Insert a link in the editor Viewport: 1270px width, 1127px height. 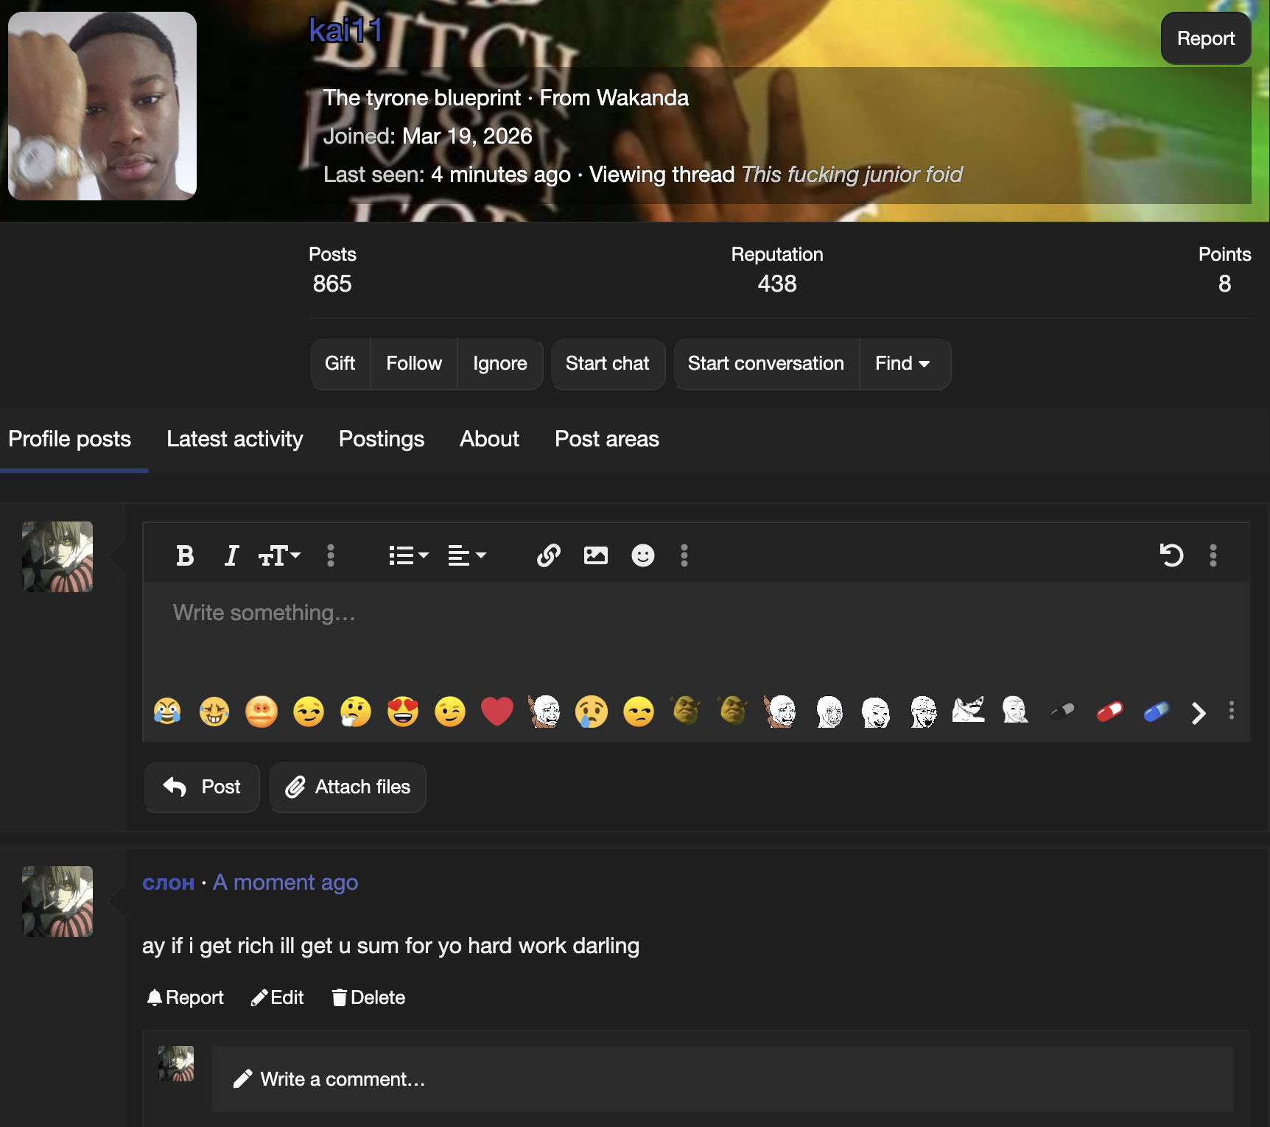(x=547, y=556)
